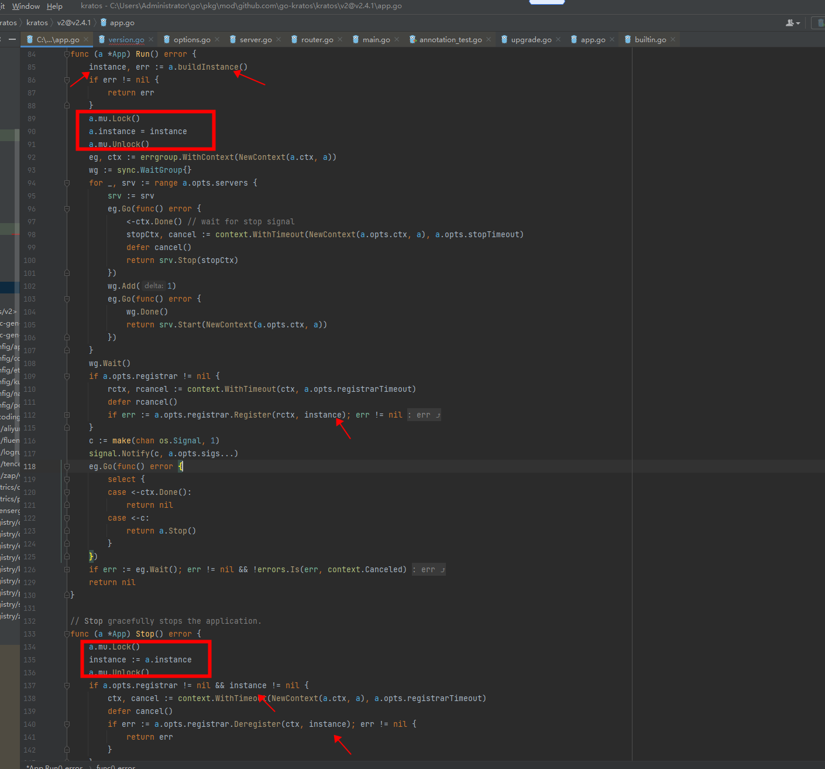Click the err inline hint on line 112
The height and width of the screenshot is (769, 825).
[x=424, y=415]
